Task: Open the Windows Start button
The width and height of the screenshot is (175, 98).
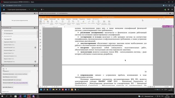Action: 2,96
